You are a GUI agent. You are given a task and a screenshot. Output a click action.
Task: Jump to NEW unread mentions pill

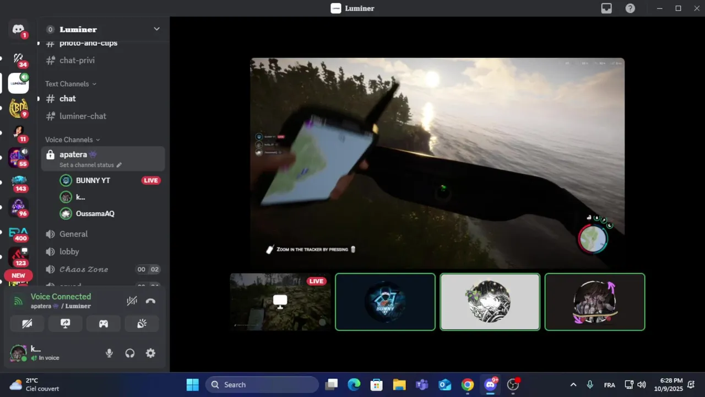tap(18, 276)
